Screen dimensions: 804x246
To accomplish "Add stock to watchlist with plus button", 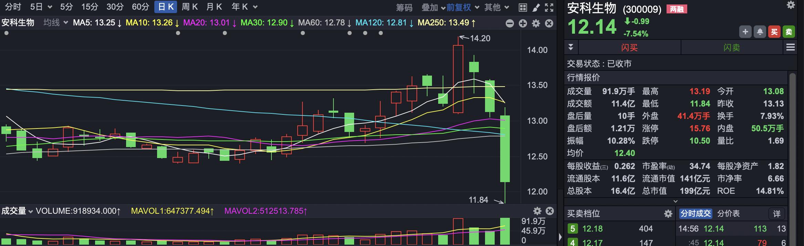I will (x=745, y=32).
